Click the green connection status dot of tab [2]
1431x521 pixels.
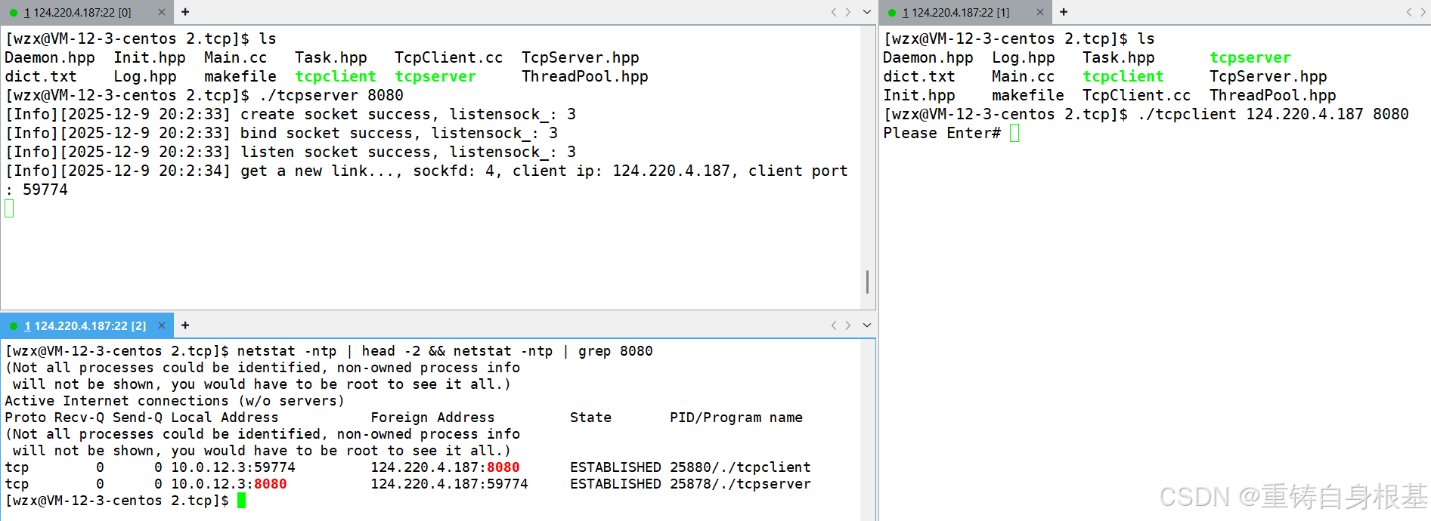pyautogui.click(x=14, y=326)
